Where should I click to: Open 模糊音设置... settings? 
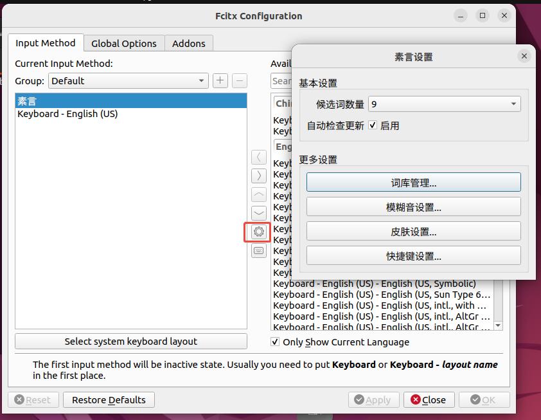[x=413, y=207]
